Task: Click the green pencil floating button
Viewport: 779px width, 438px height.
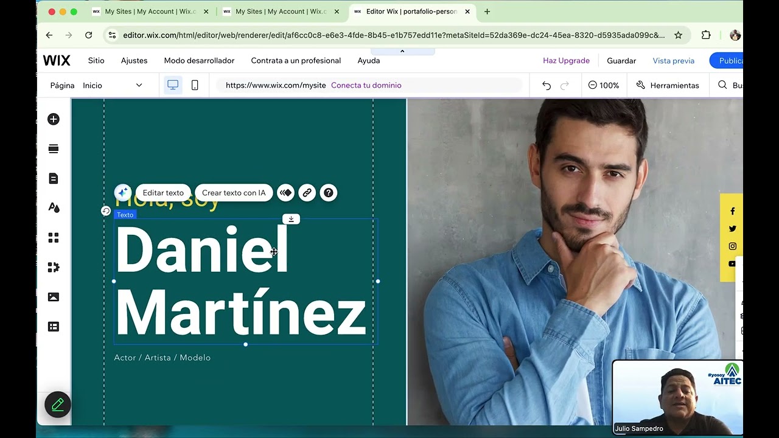Action: click(x=58, y=405)
